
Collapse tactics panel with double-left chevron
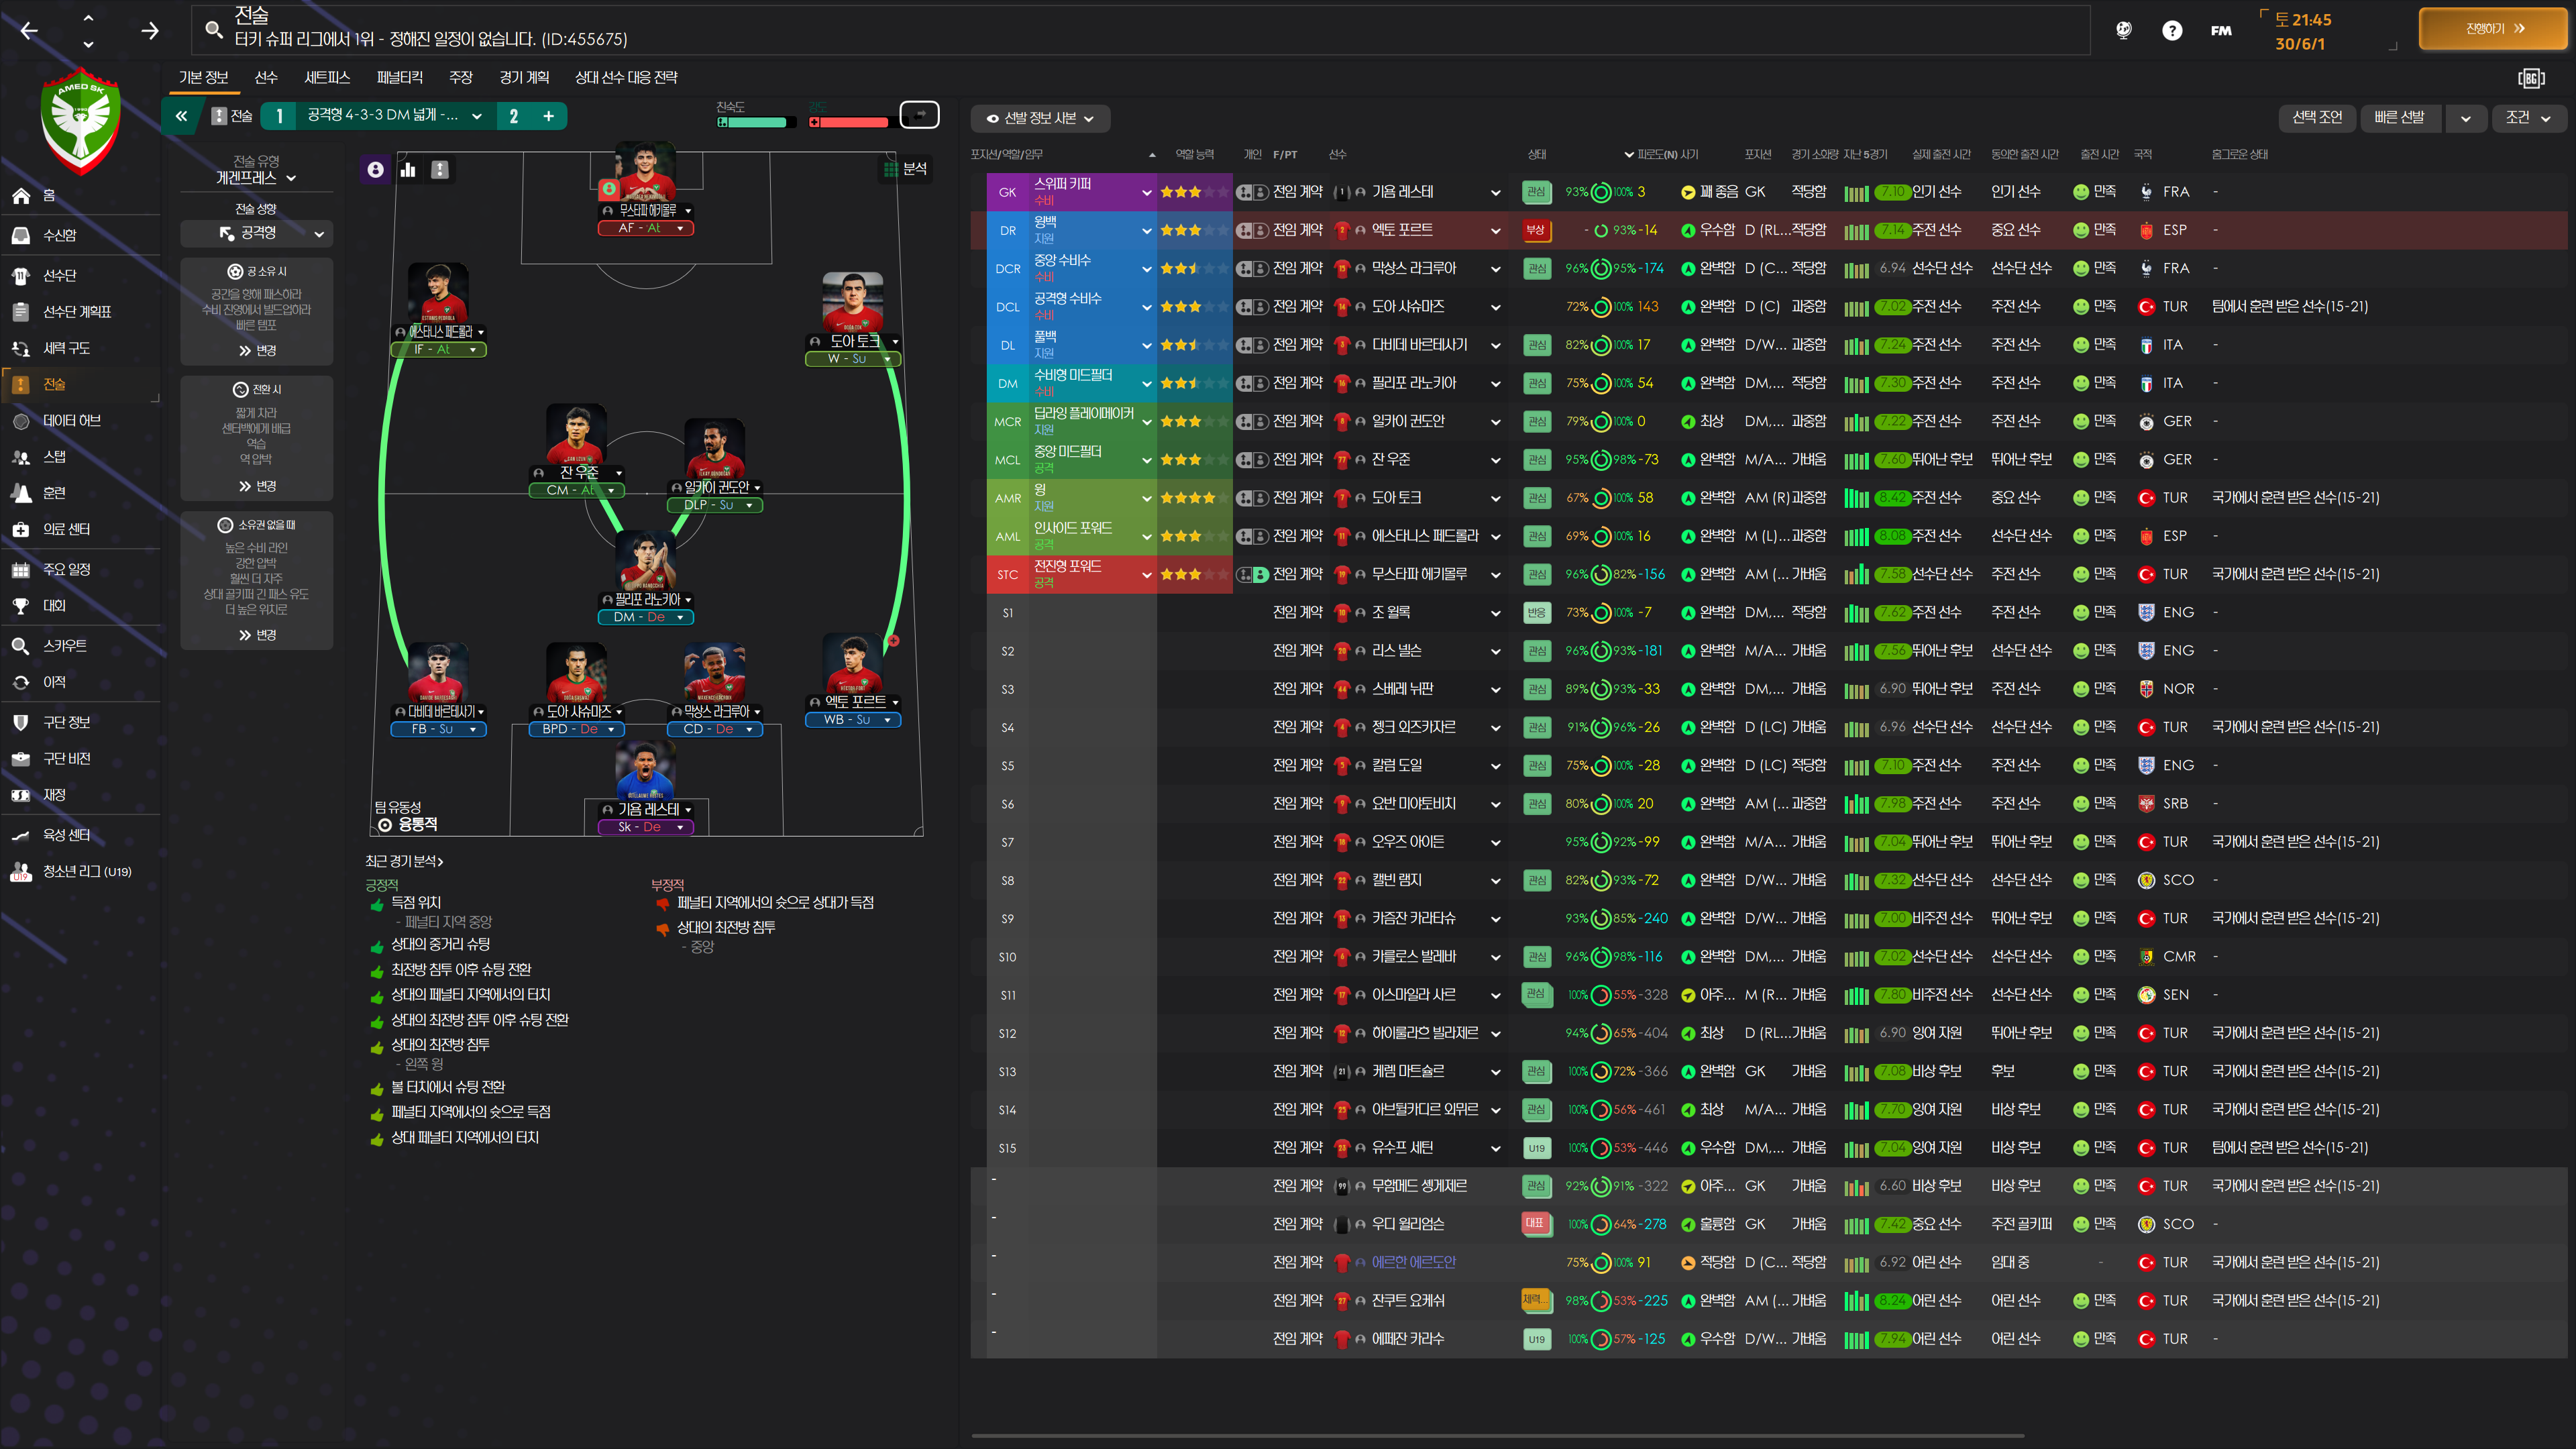tap(181, 116)
